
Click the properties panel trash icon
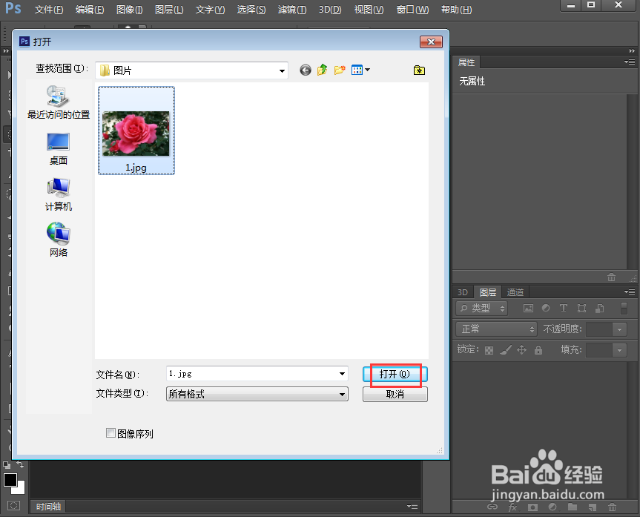611,277
